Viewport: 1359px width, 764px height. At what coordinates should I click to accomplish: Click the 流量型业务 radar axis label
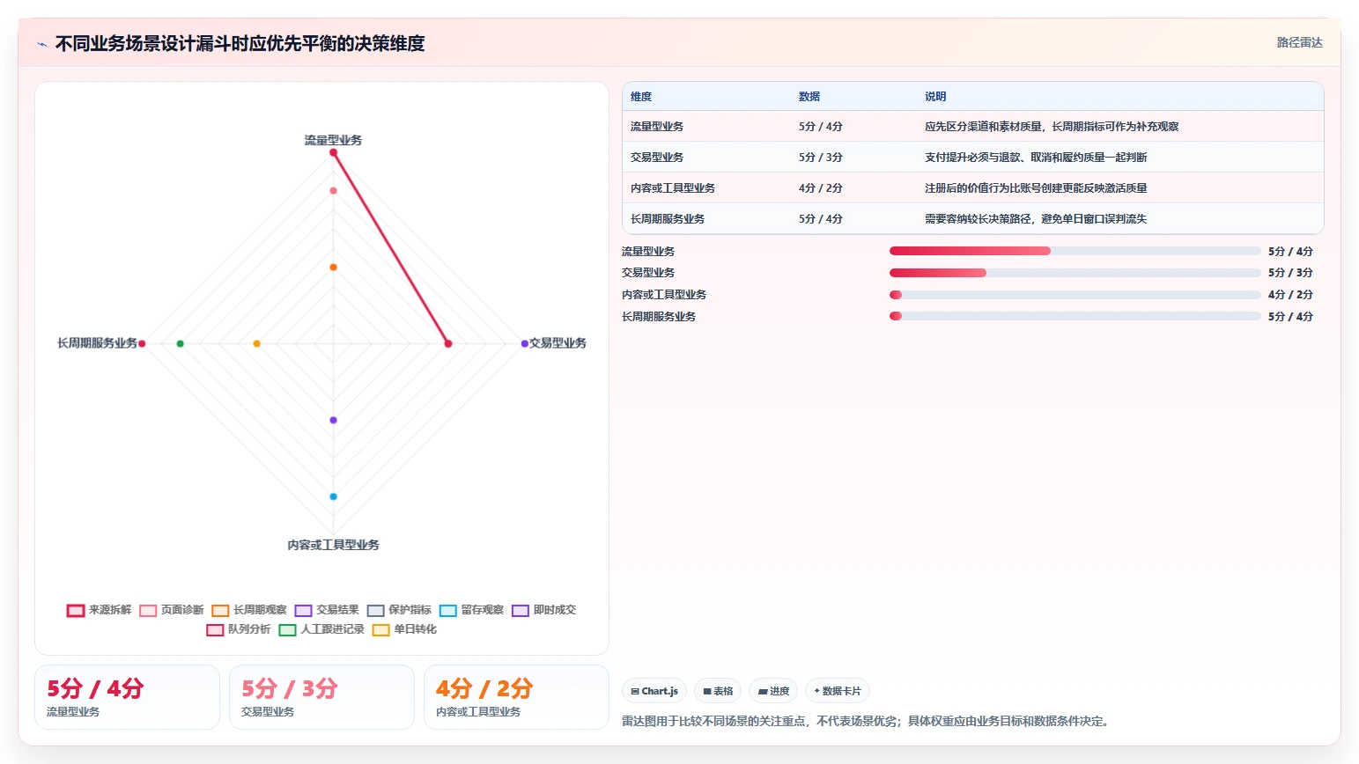point(333,140)
